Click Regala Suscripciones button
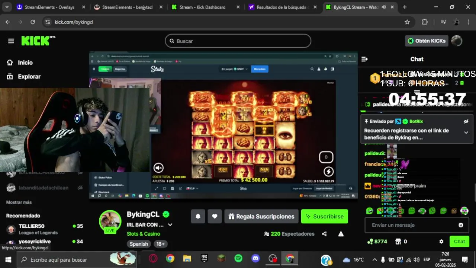The width and height of the screenshot is (476, 268). pyautogui.click(x=261, y=216)
